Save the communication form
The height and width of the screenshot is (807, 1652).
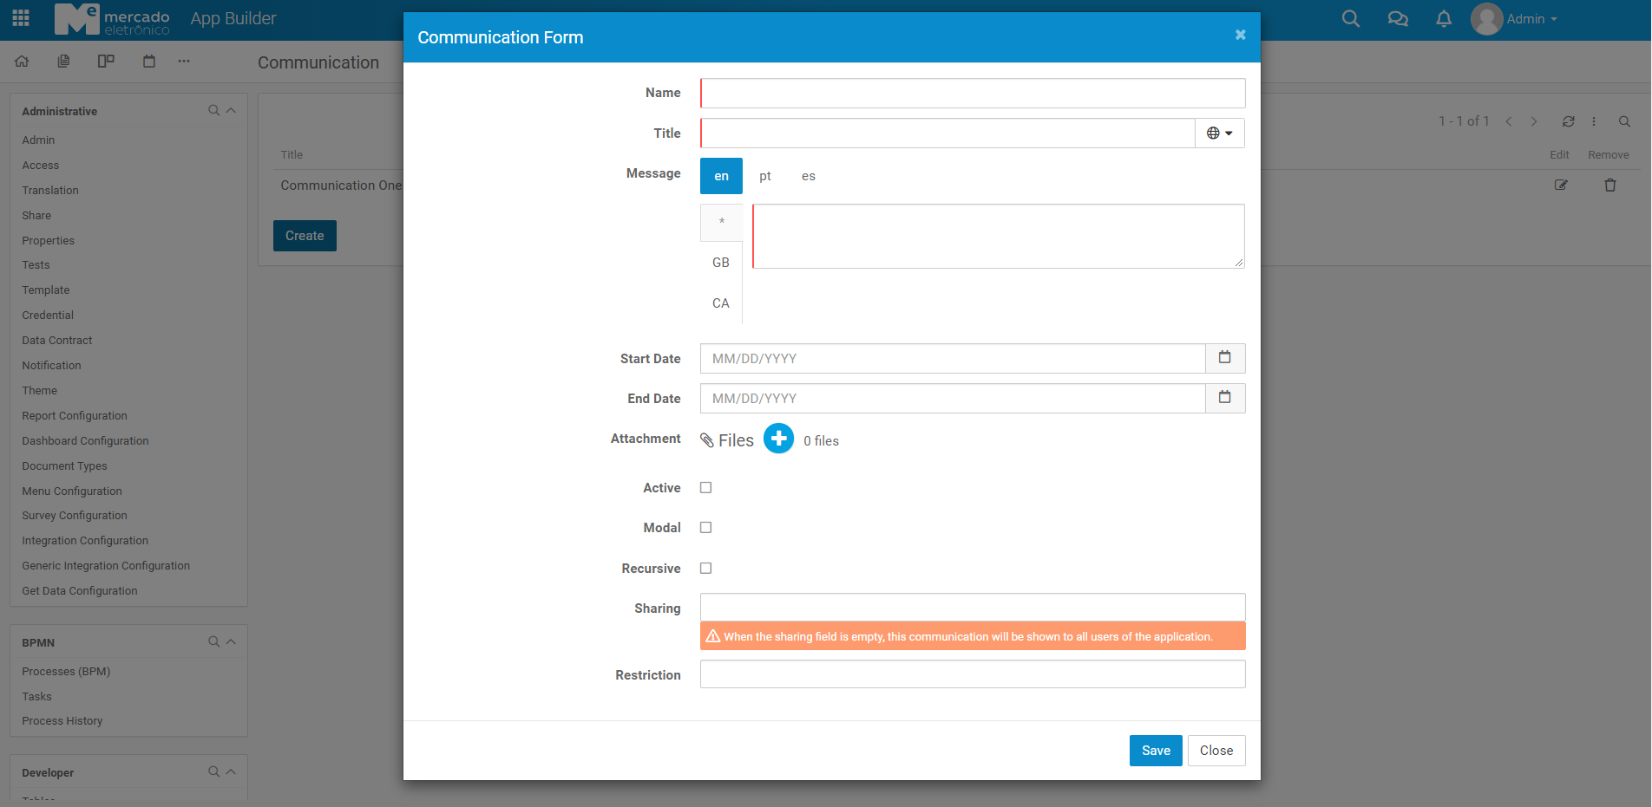(x=1155, y=751)
